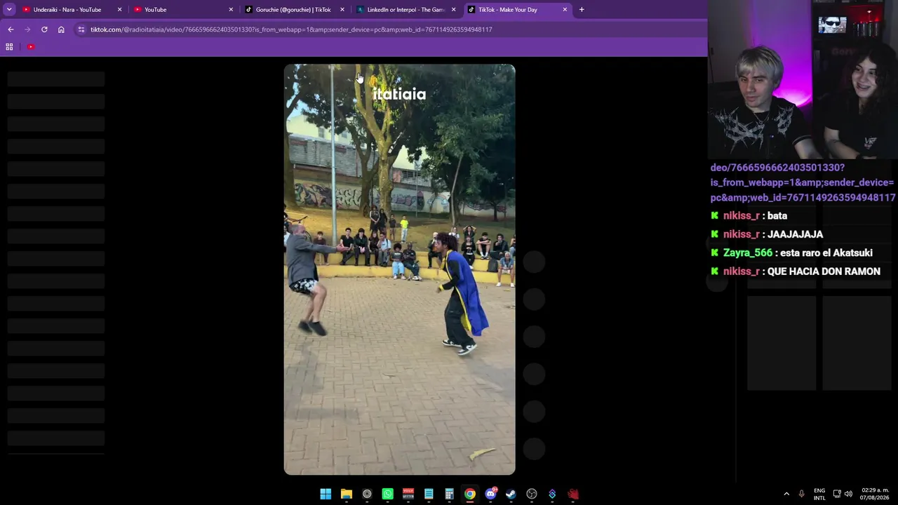Image resolution: width=898 pixels, height=505 pixels.
Task: Close the YouTube tab
Action: 231,10
